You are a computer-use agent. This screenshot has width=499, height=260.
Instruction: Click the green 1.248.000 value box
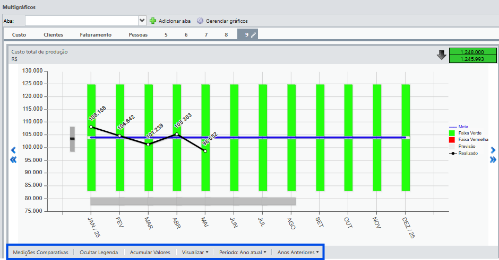472,52
